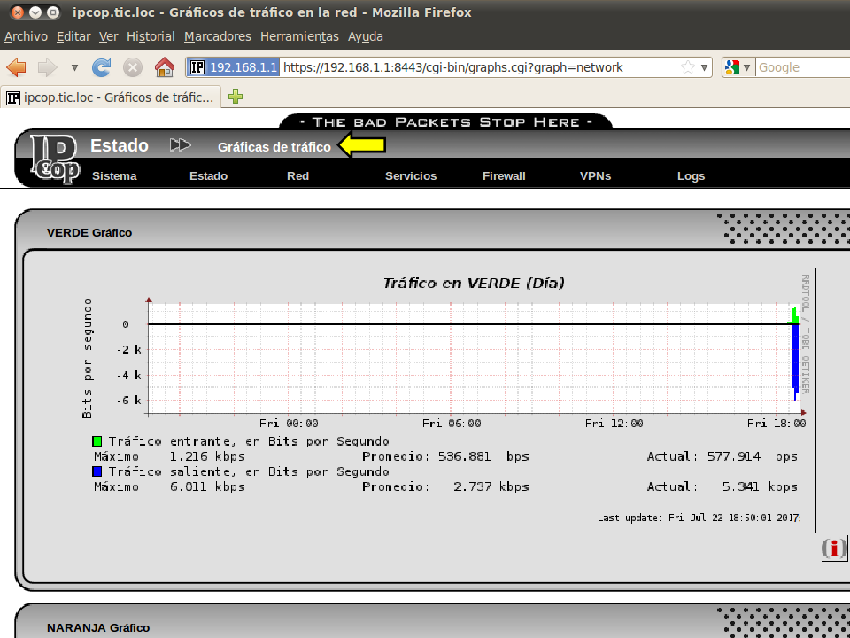Screen dimensions: 850x638
Task: Open new tab with the plus icon
Action: pos(236,97)
